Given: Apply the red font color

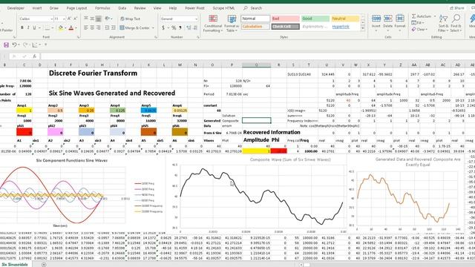Looking at the screenshot, I should [71, 28].
